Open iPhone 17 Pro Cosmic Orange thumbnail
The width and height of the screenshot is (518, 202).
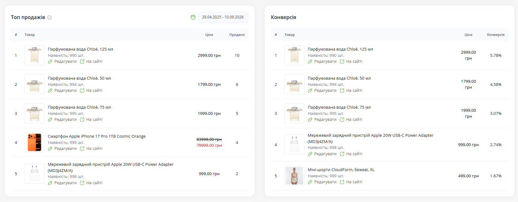[34, 142]
